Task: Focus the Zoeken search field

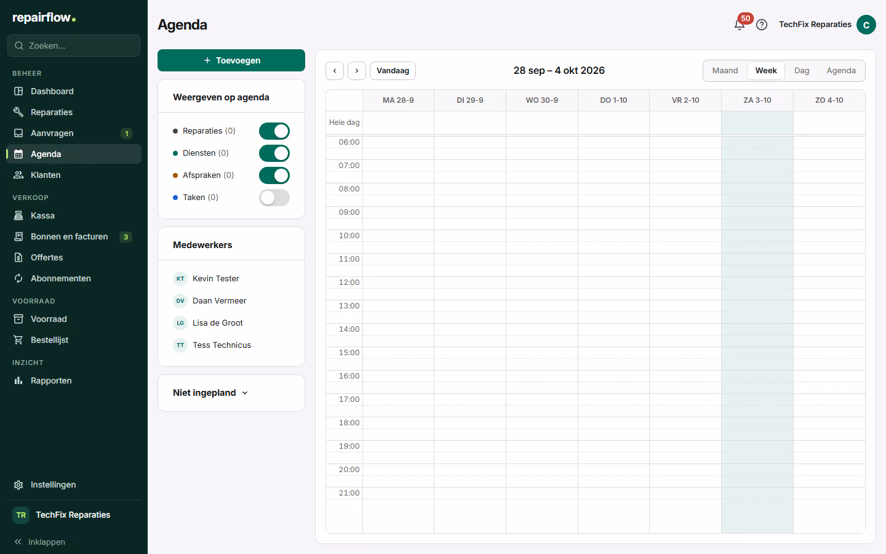Action: 74,46
